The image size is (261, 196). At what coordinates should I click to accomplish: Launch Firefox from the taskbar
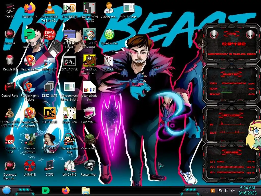click(x=66, y=190)
